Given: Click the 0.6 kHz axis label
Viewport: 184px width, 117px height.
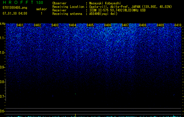Looking at the screenshot, I should pyautogui.click(x=2, y=111).
